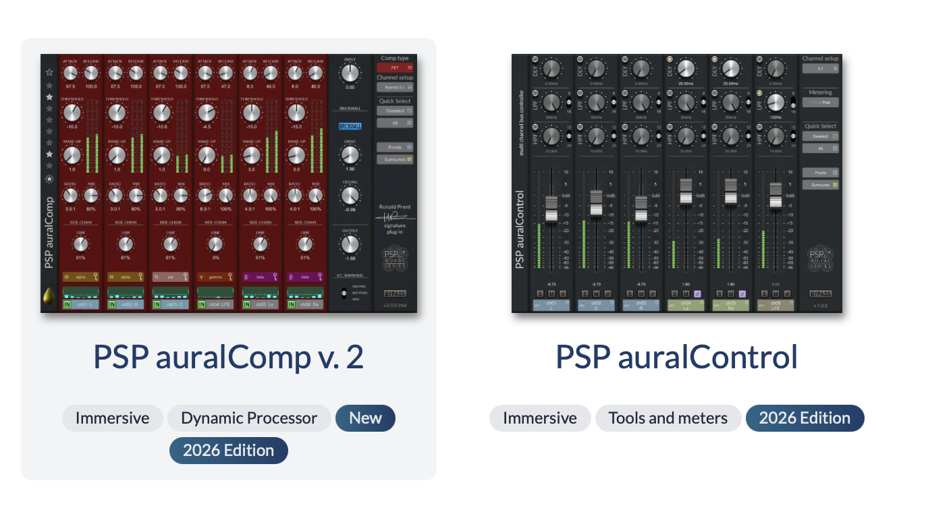Open the beta group selector on ch05: Ls
This screenshot has width=926, height=514.
(261, 277)
